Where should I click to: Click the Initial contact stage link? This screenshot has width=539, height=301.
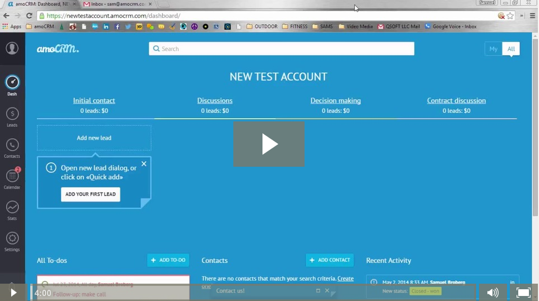(94, 101)
